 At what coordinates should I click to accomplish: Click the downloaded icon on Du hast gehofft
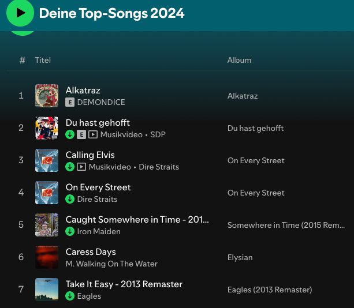[70, 134]
